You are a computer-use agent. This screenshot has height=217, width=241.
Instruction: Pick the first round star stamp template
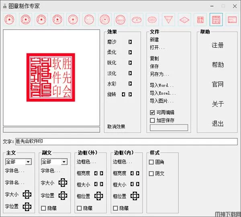tap(9, 19)
